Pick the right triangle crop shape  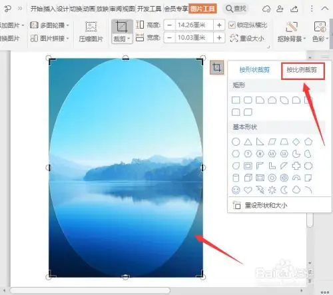pos(260,142)
